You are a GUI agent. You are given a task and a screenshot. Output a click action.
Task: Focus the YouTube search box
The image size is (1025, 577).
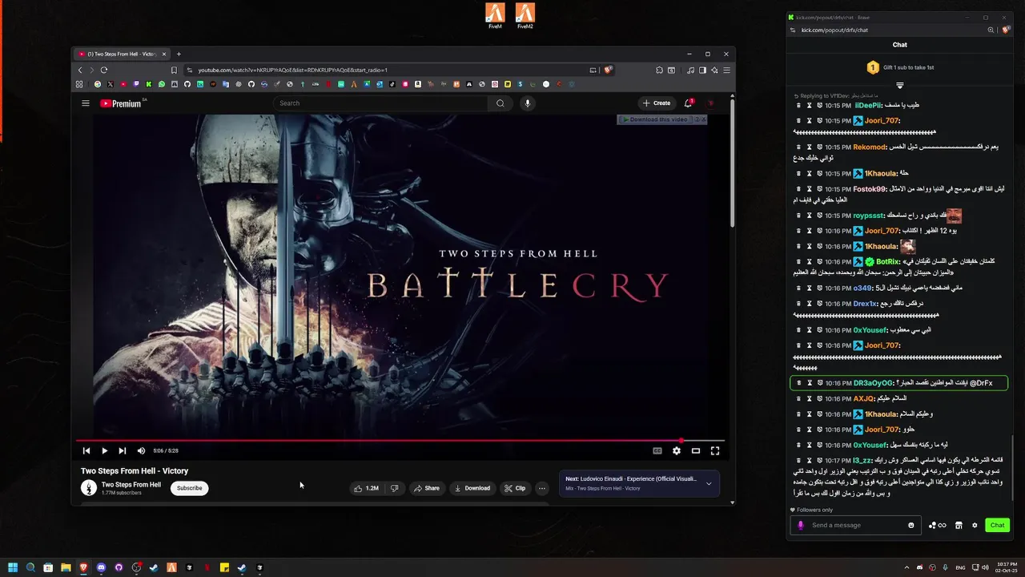click(x=380, y=103)
